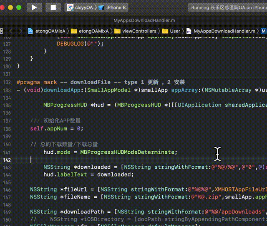
Task: Click line number 142 in gutter
Action: (x=7, y=160)
